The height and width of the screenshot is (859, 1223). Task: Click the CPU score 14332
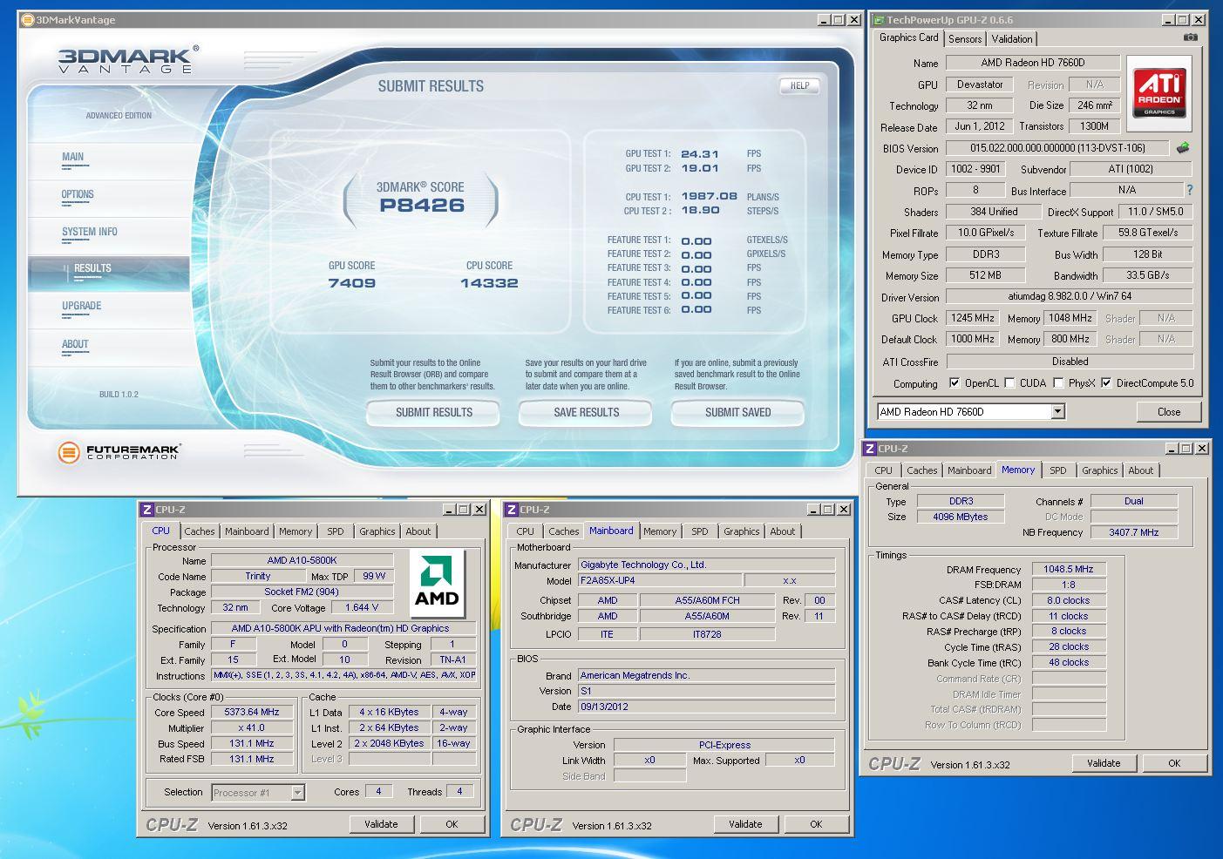click(x=489, y=283)
